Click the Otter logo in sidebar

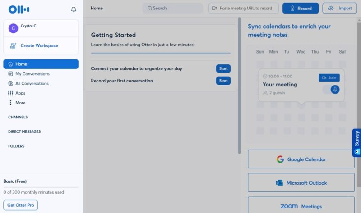pyautogui.click(x=19, y=9)
